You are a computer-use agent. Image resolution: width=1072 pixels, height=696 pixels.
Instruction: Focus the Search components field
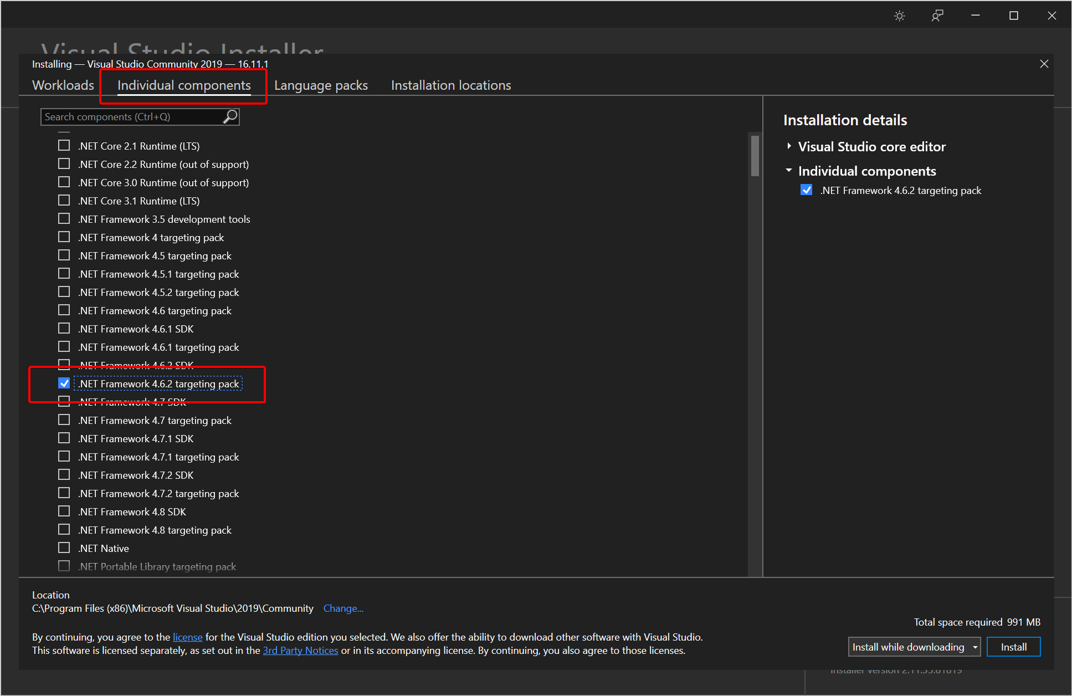[x=140, y=117]
